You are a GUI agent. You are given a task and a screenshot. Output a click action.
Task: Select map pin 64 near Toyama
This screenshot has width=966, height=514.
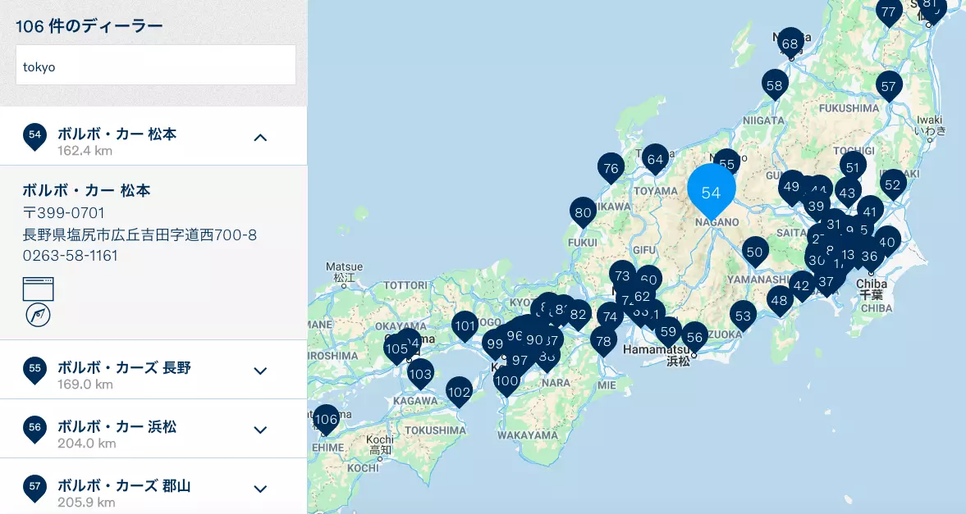click(x=655, y=160)
